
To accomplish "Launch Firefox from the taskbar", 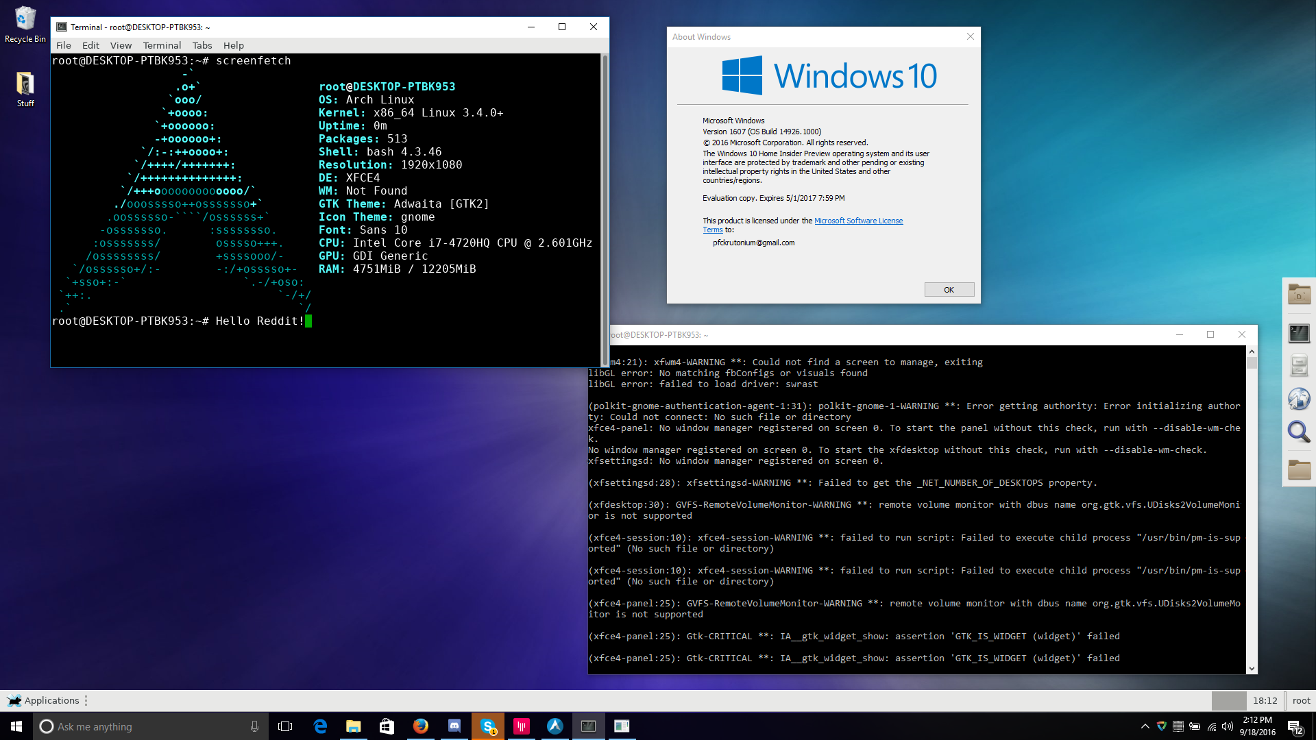I will [421, 726].
